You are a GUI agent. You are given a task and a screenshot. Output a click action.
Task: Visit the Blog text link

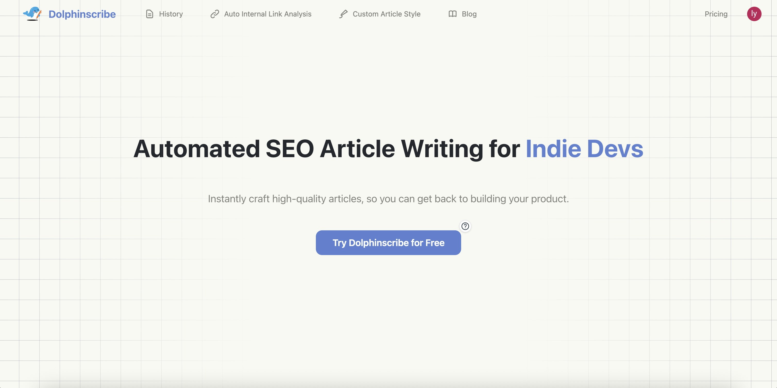(x=469, y=14)
